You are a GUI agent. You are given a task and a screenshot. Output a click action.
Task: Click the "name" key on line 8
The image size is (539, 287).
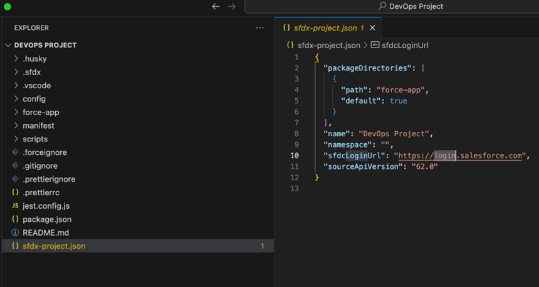tap(337, 134)
